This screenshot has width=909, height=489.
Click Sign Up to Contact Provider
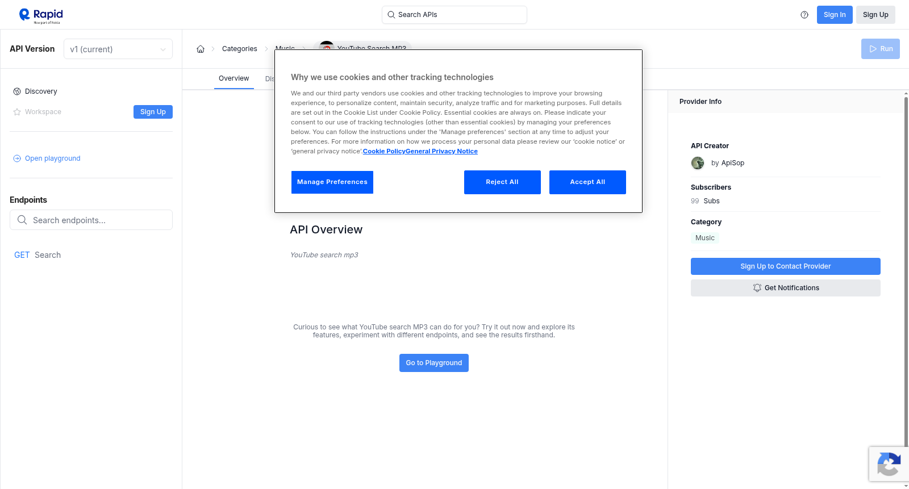coord(786,266)
